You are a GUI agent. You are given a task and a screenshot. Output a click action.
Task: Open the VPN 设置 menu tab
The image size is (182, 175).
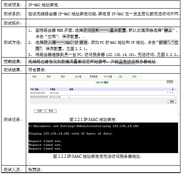pos(108,77)
